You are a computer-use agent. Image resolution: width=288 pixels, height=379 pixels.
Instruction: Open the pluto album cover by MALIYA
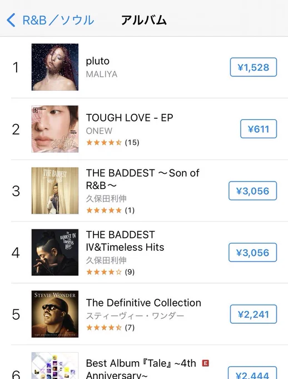coord(55,67)
